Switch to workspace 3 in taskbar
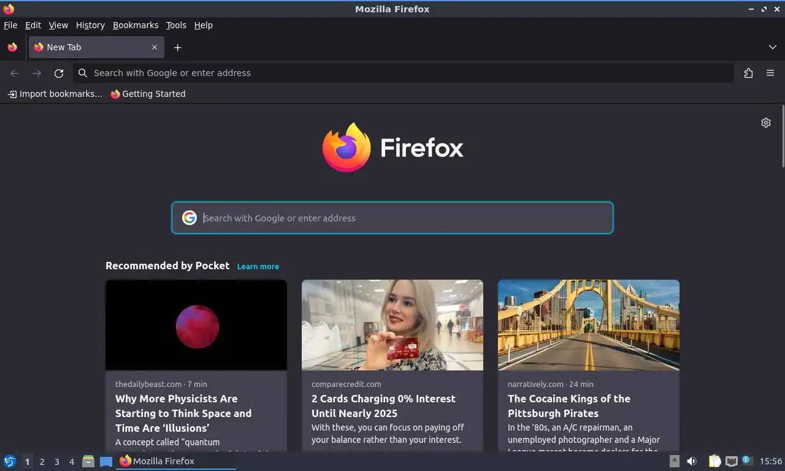The width and height of the screenshot is (785, 471). pos(56,462)
